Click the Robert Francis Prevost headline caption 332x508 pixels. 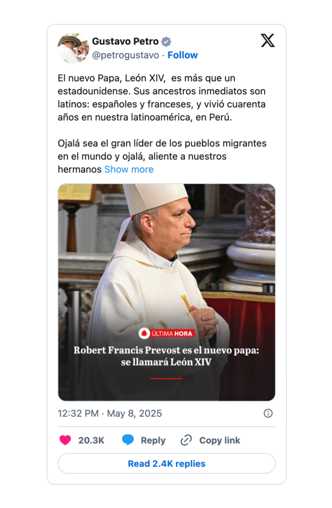(x=166, y=356)
